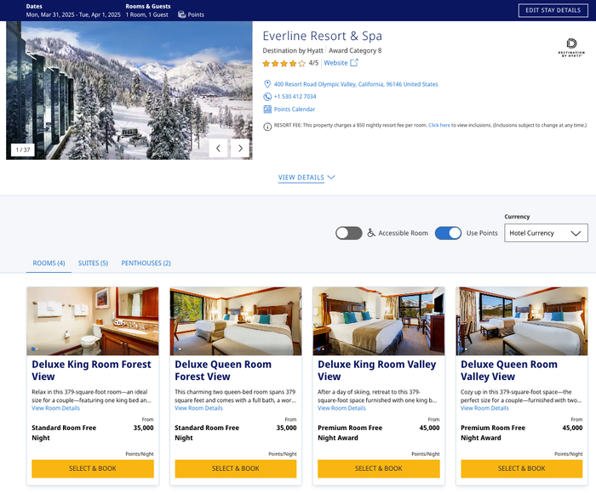
Task: Switch to the Penthouses (2) tab
Action: (146, 263)
